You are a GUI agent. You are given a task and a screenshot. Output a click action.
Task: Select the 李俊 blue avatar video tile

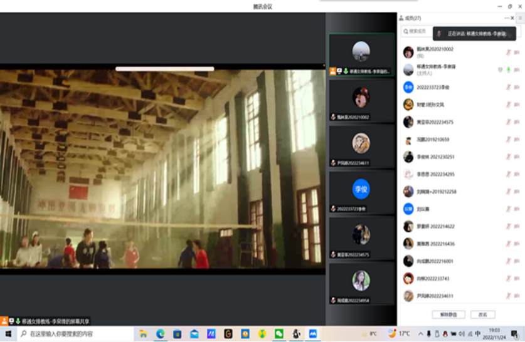361,189
